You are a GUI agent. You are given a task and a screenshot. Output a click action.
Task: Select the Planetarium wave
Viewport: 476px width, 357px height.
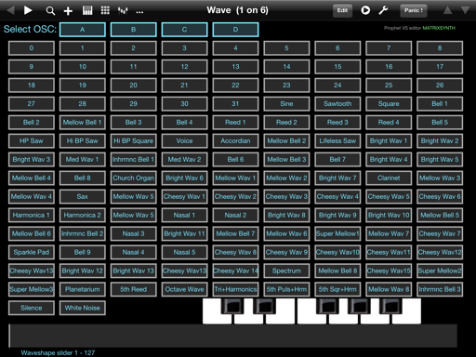click(83, 290)
